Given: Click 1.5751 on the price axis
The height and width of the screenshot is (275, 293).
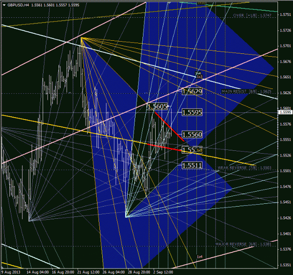Looking at the screenshot, I should [x=285, y=15].
